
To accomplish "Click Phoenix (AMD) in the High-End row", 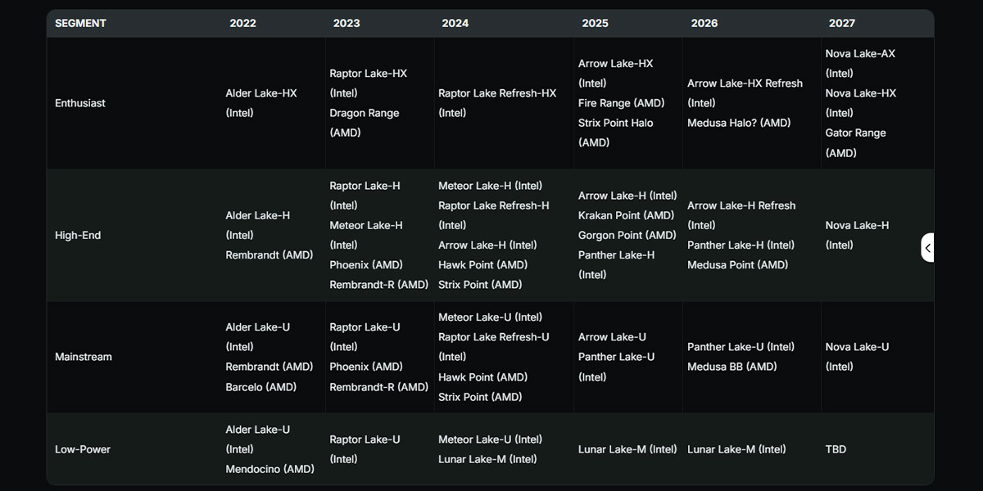I will (x=366, y=265).
